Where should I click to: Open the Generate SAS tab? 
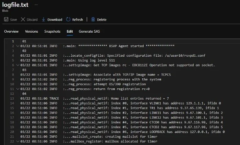[90, 32]
